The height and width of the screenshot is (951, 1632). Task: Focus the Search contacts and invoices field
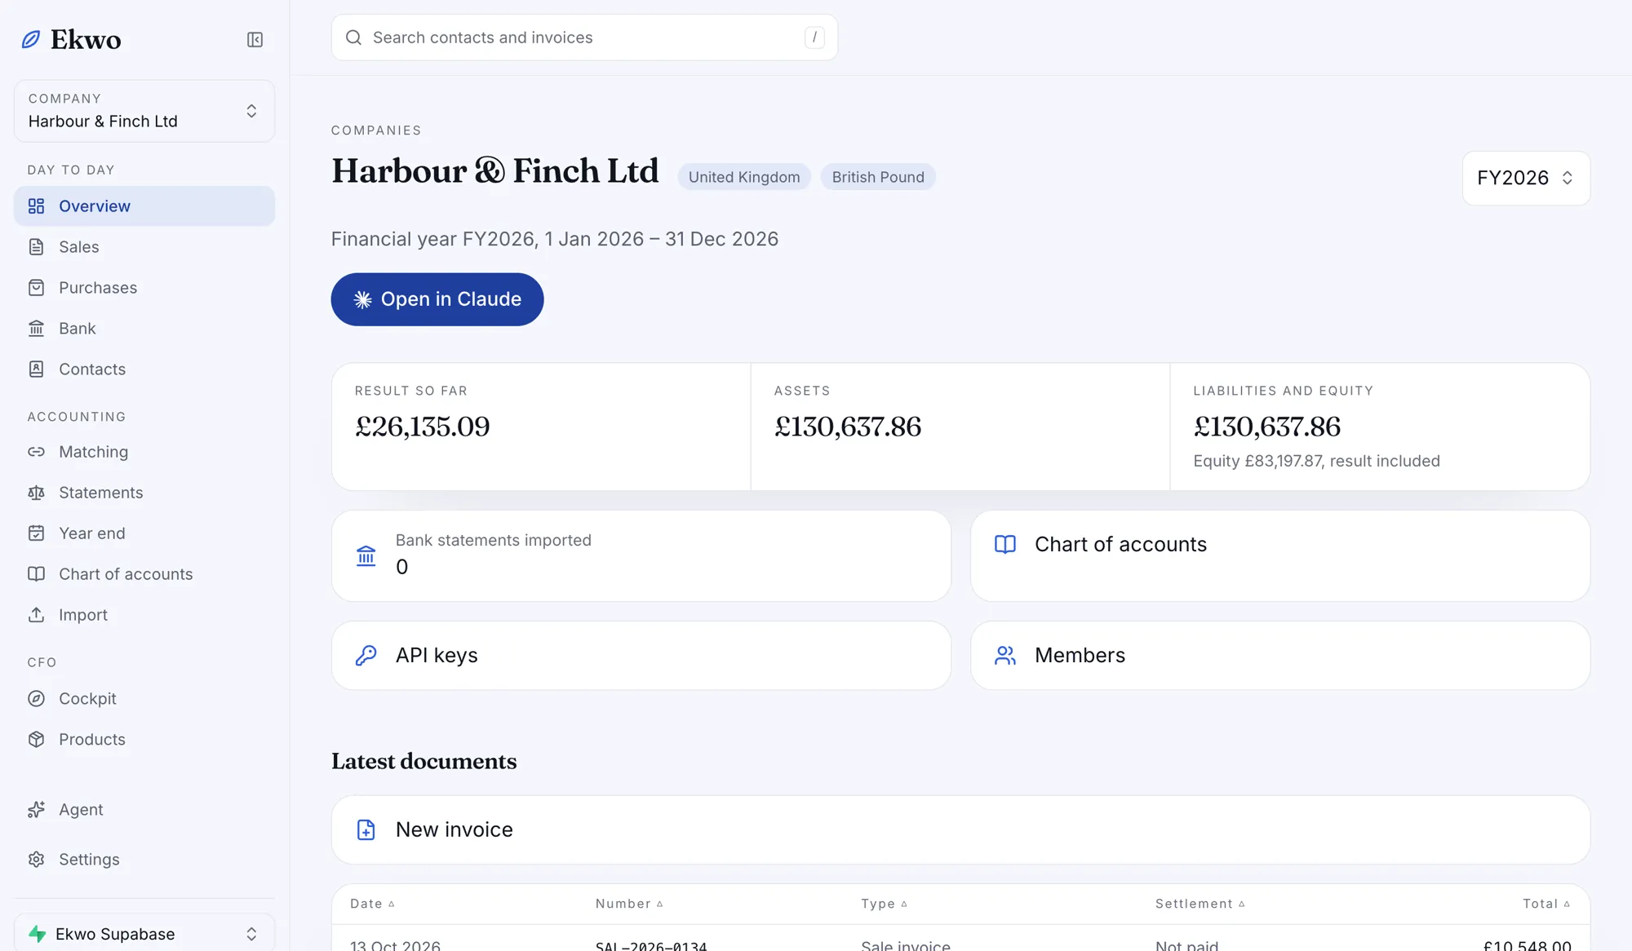pos(584,38)
